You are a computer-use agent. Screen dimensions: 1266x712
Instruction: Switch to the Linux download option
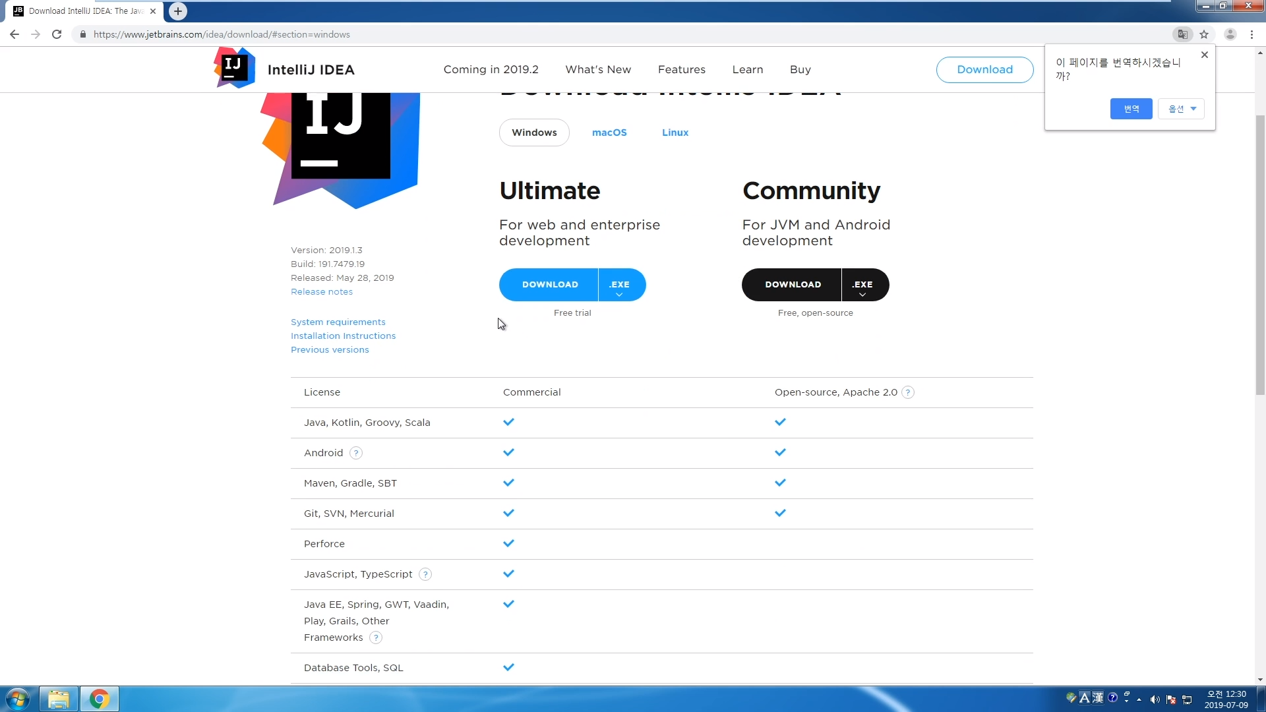click(675, 133)
